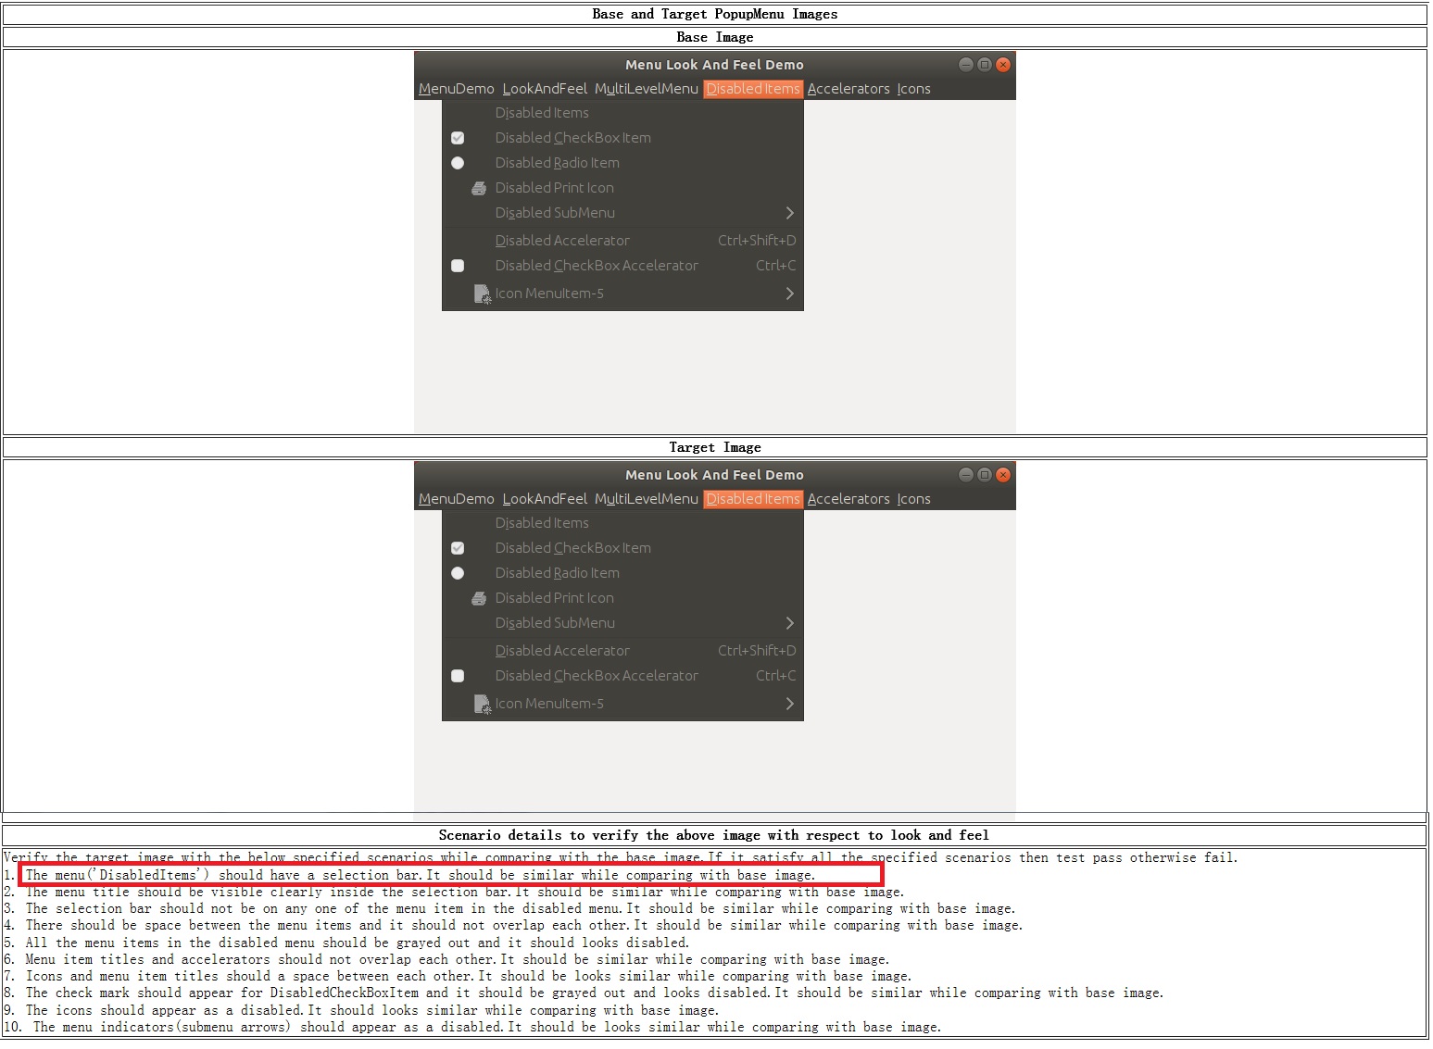Expand Icon MenuItem-5 submenu arrow in target image
This screenshot has width=1433, height=1049.
click(789, 704)
